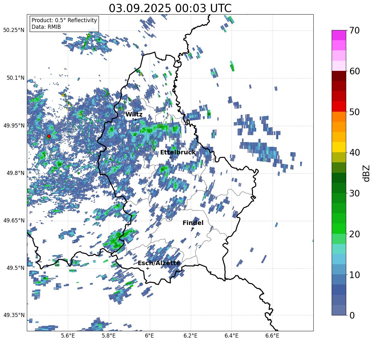This screenshot has width=374, height=342.
Task: Click the colorbar tick value 10
Action: [355, 275]
